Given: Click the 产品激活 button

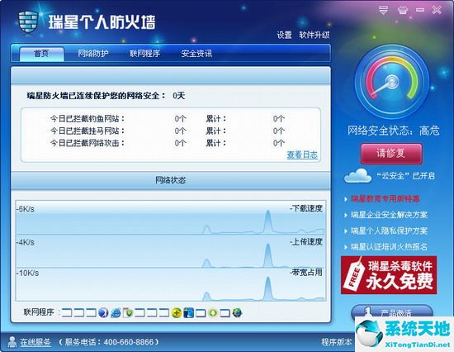Looking at the screenshot, I should coord(392,312).
